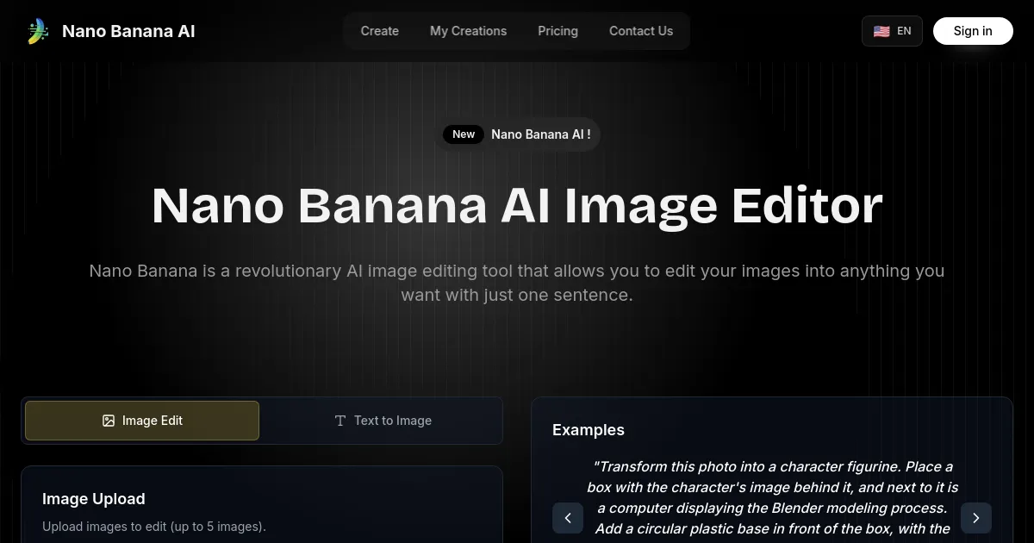
Task: Click the character figurine example prompt text
Action: (772, 497)
